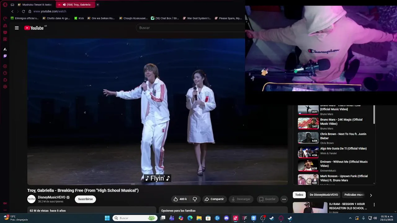Click the Guardar save button
397x223 pixels.
(x=267, y=199)
